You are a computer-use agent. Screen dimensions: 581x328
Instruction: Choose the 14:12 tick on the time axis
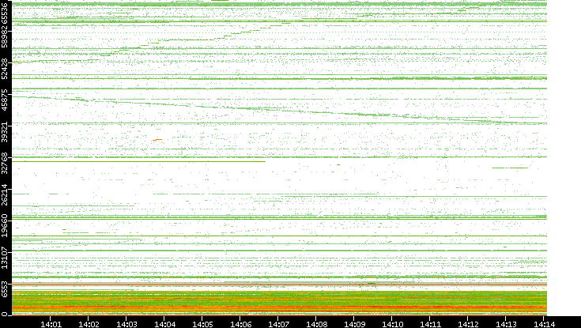469,322
